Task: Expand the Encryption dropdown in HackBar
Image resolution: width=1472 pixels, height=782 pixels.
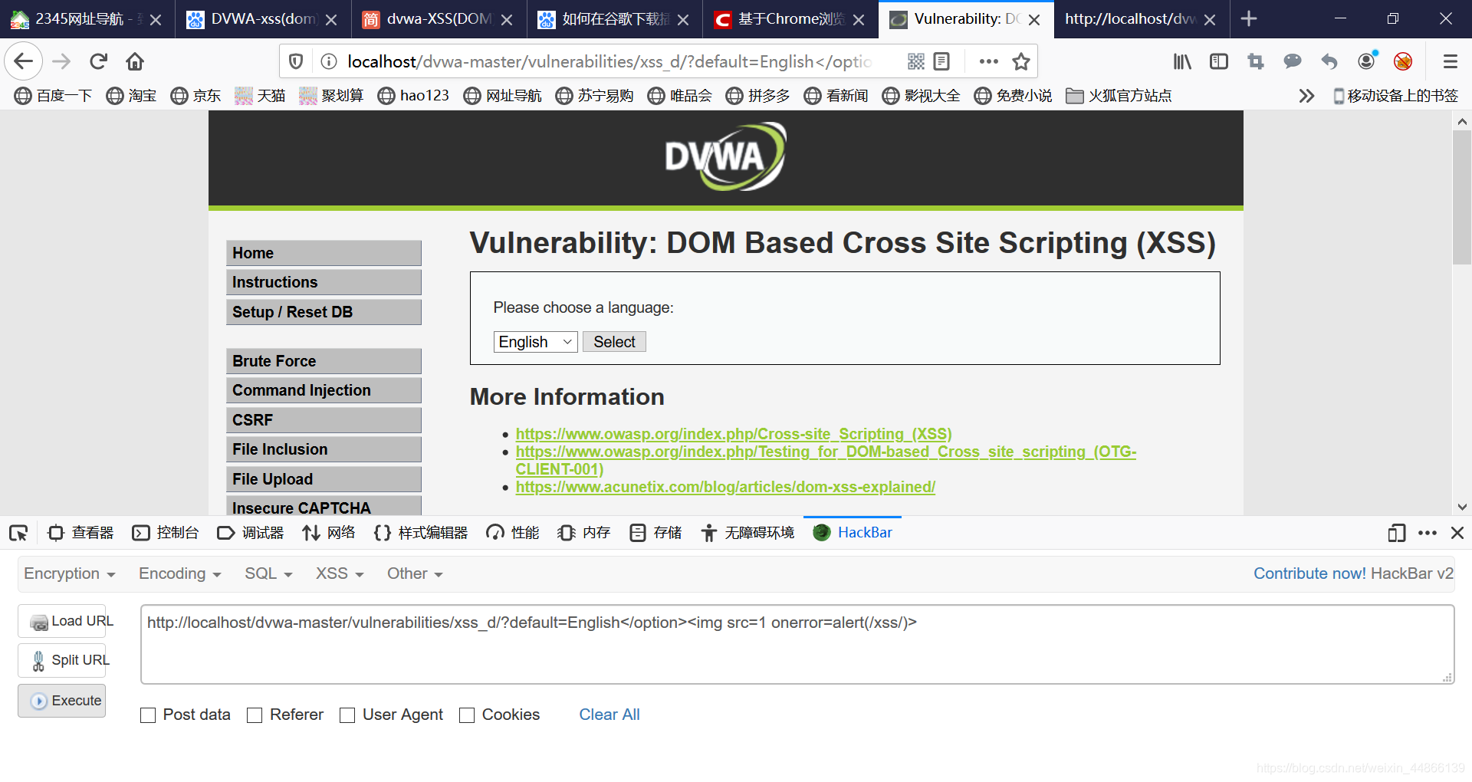Action: tap(70, 573)
